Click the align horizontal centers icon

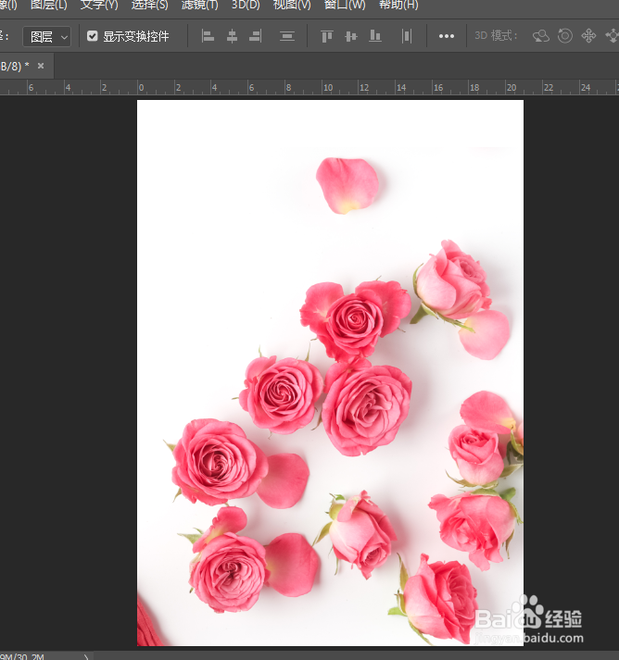click(232, 36)
